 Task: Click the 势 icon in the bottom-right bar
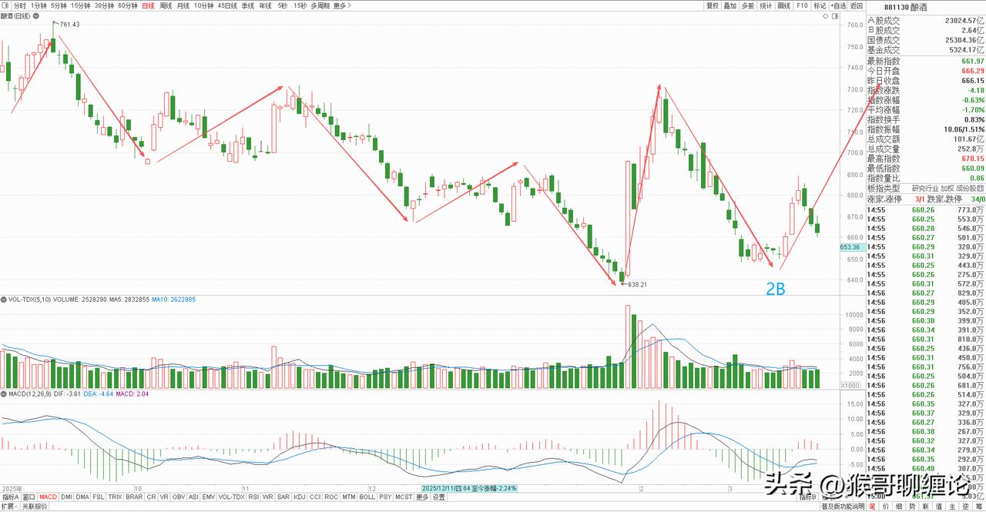[x=912, y=507]
